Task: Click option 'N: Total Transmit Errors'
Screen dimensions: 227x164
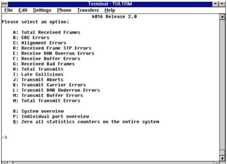Action: pos(47,101)
